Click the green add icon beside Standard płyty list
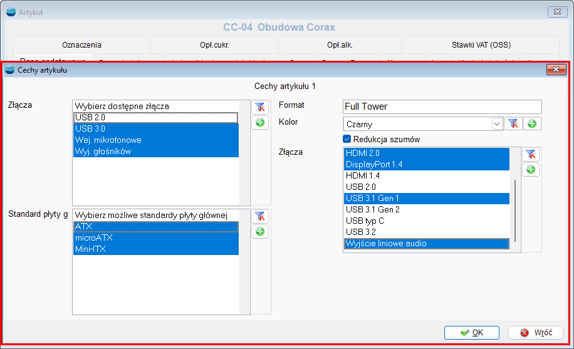This screenshot has width=574, height=349. point(260,232)
